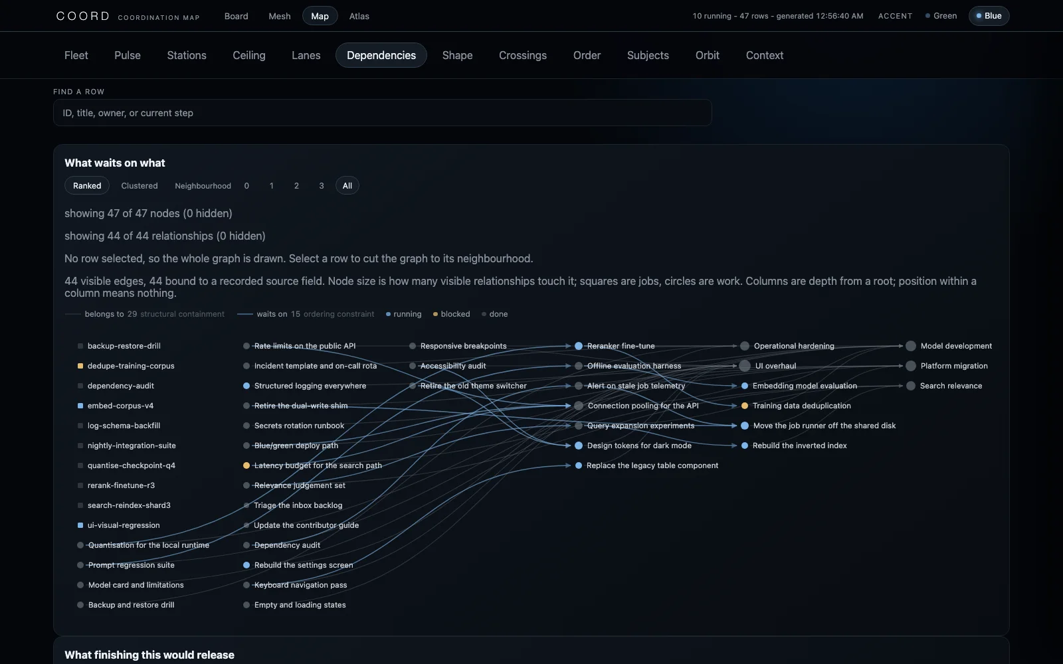Viewport: 1063px width, 664px height.
Task: Select the "Accessibility audit" label
Action: 453,366
